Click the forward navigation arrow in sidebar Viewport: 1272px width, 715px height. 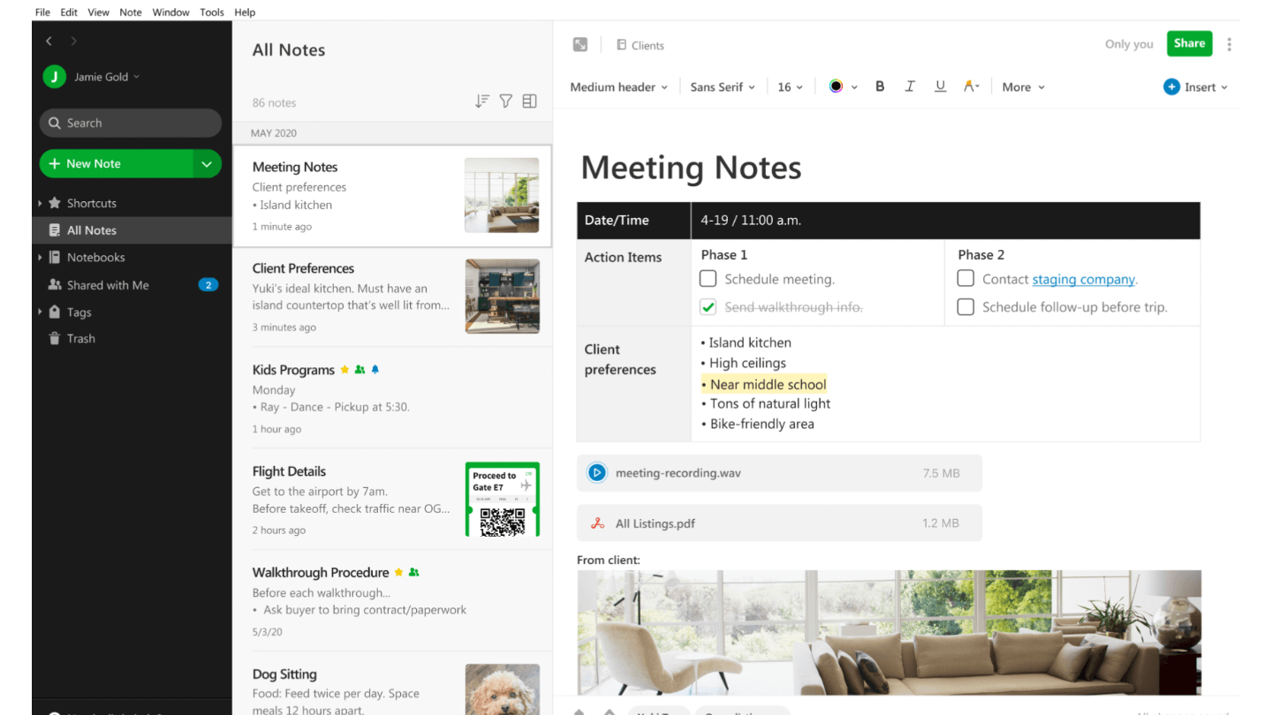(x=73, y=41)
